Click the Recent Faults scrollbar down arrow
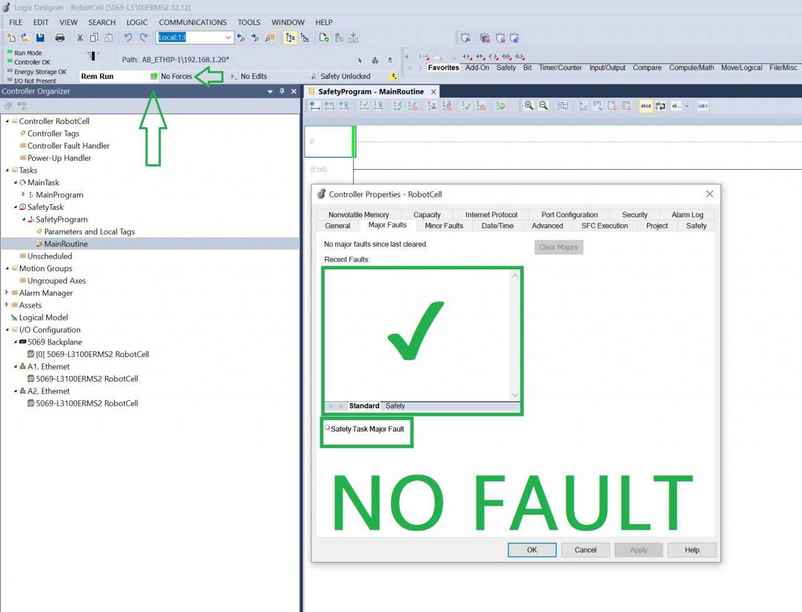 (515, 395)
